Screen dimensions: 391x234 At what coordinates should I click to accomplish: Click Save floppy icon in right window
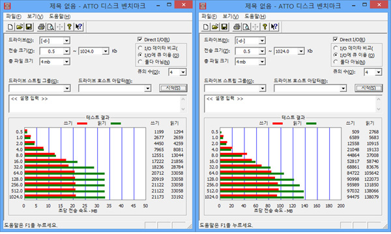224,27
